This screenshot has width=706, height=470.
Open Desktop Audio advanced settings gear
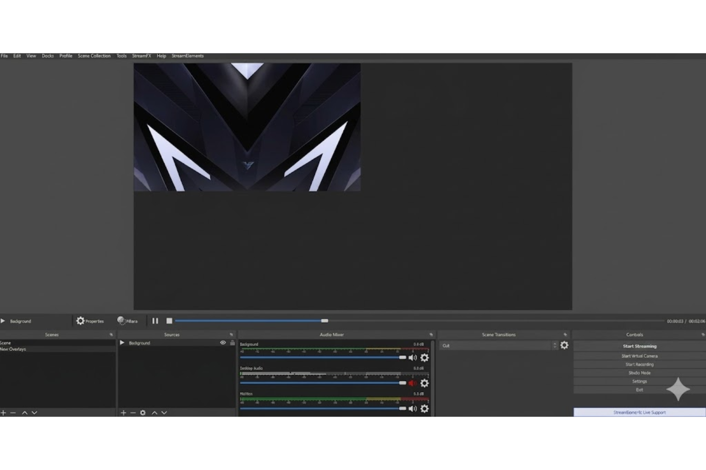(425, 383)
